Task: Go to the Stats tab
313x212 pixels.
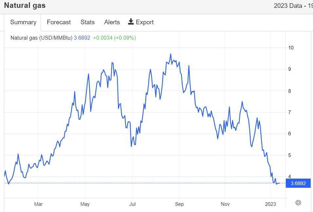Action: 88,22
